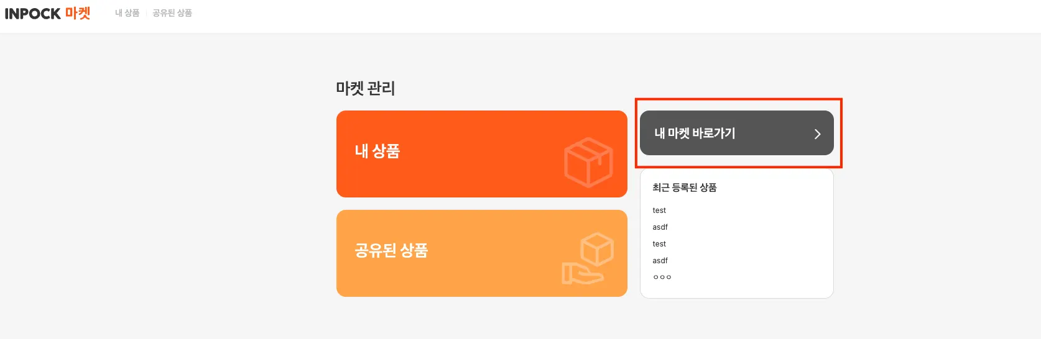Open 내 상품 in the top navigation
The width and height of the screenshot is (1041, 339).
[x=127, y=13]
